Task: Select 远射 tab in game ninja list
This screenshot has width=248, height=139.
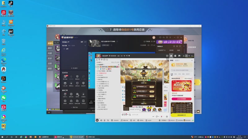Action: click(50, 63)
